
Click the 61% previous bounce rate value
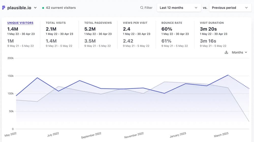166,41
